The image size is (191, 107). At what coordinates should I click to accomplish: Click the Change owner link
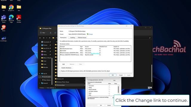[91, 34]
